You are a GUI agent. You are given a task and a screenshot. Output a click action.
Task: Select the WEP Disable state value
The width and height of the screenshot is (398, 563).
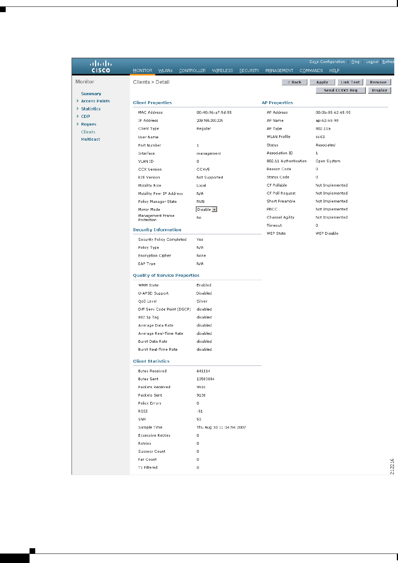327,234
